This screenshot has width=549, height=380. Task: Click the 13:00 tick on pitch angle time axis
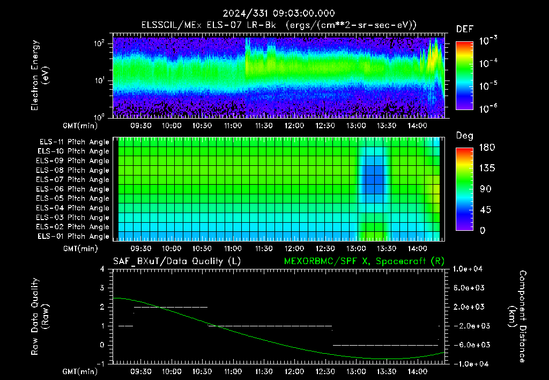point(356,249)
